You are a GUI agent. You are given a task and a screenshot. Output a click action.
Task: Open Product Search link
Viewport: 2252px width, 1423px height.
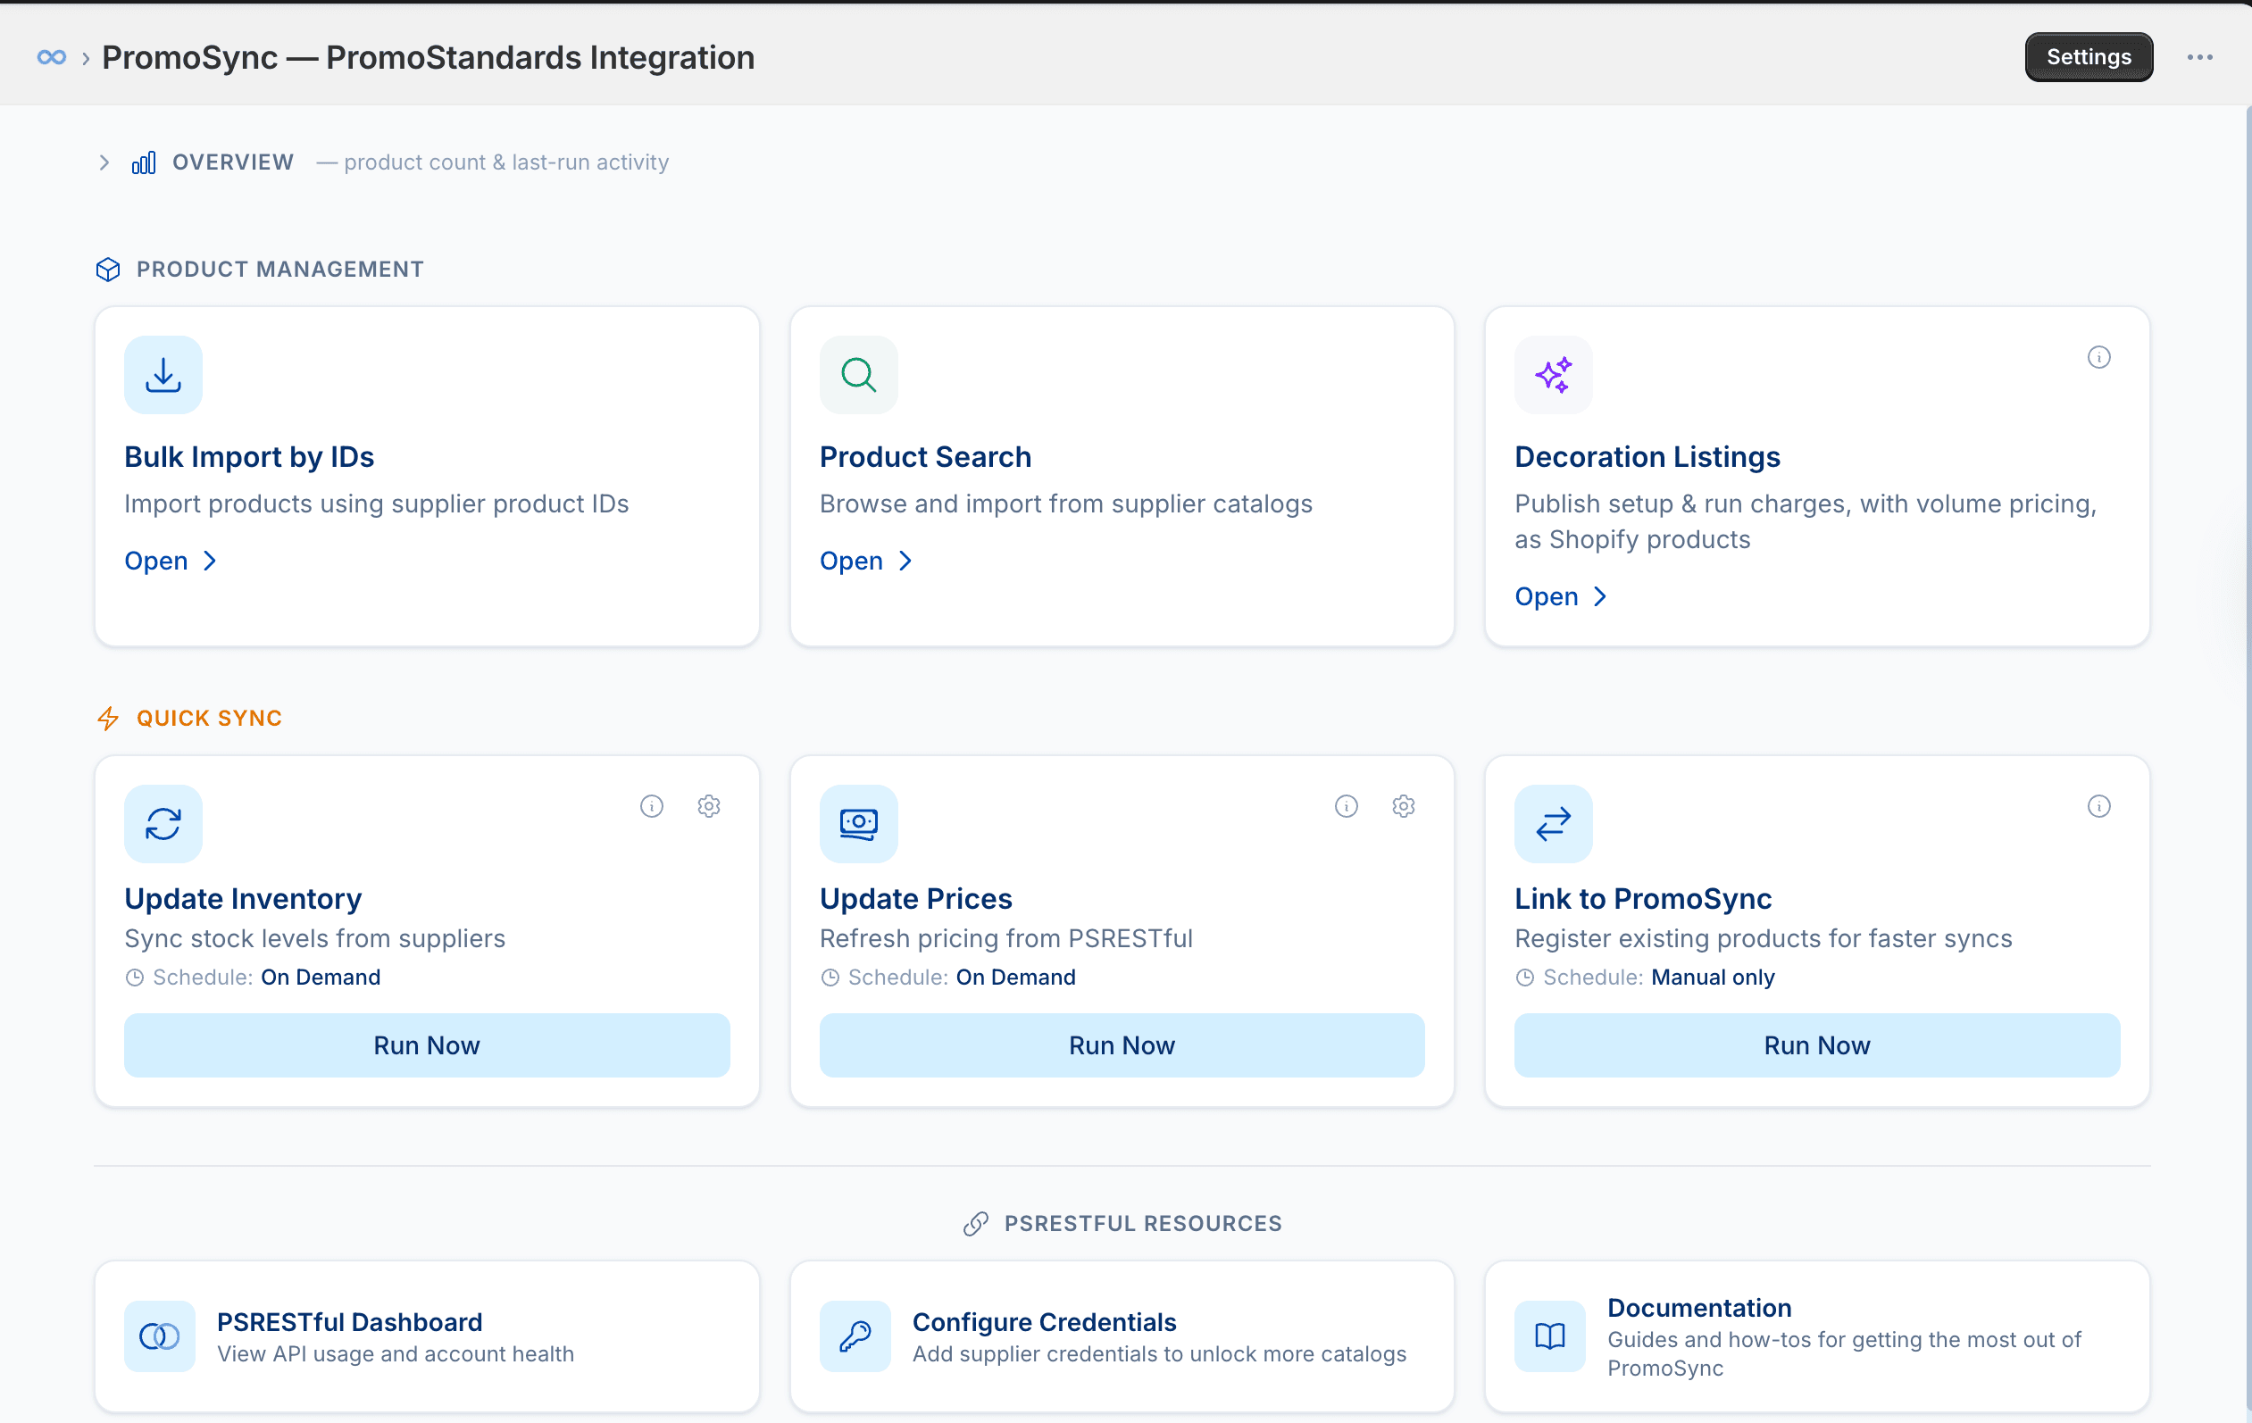[x=866, y=561]
